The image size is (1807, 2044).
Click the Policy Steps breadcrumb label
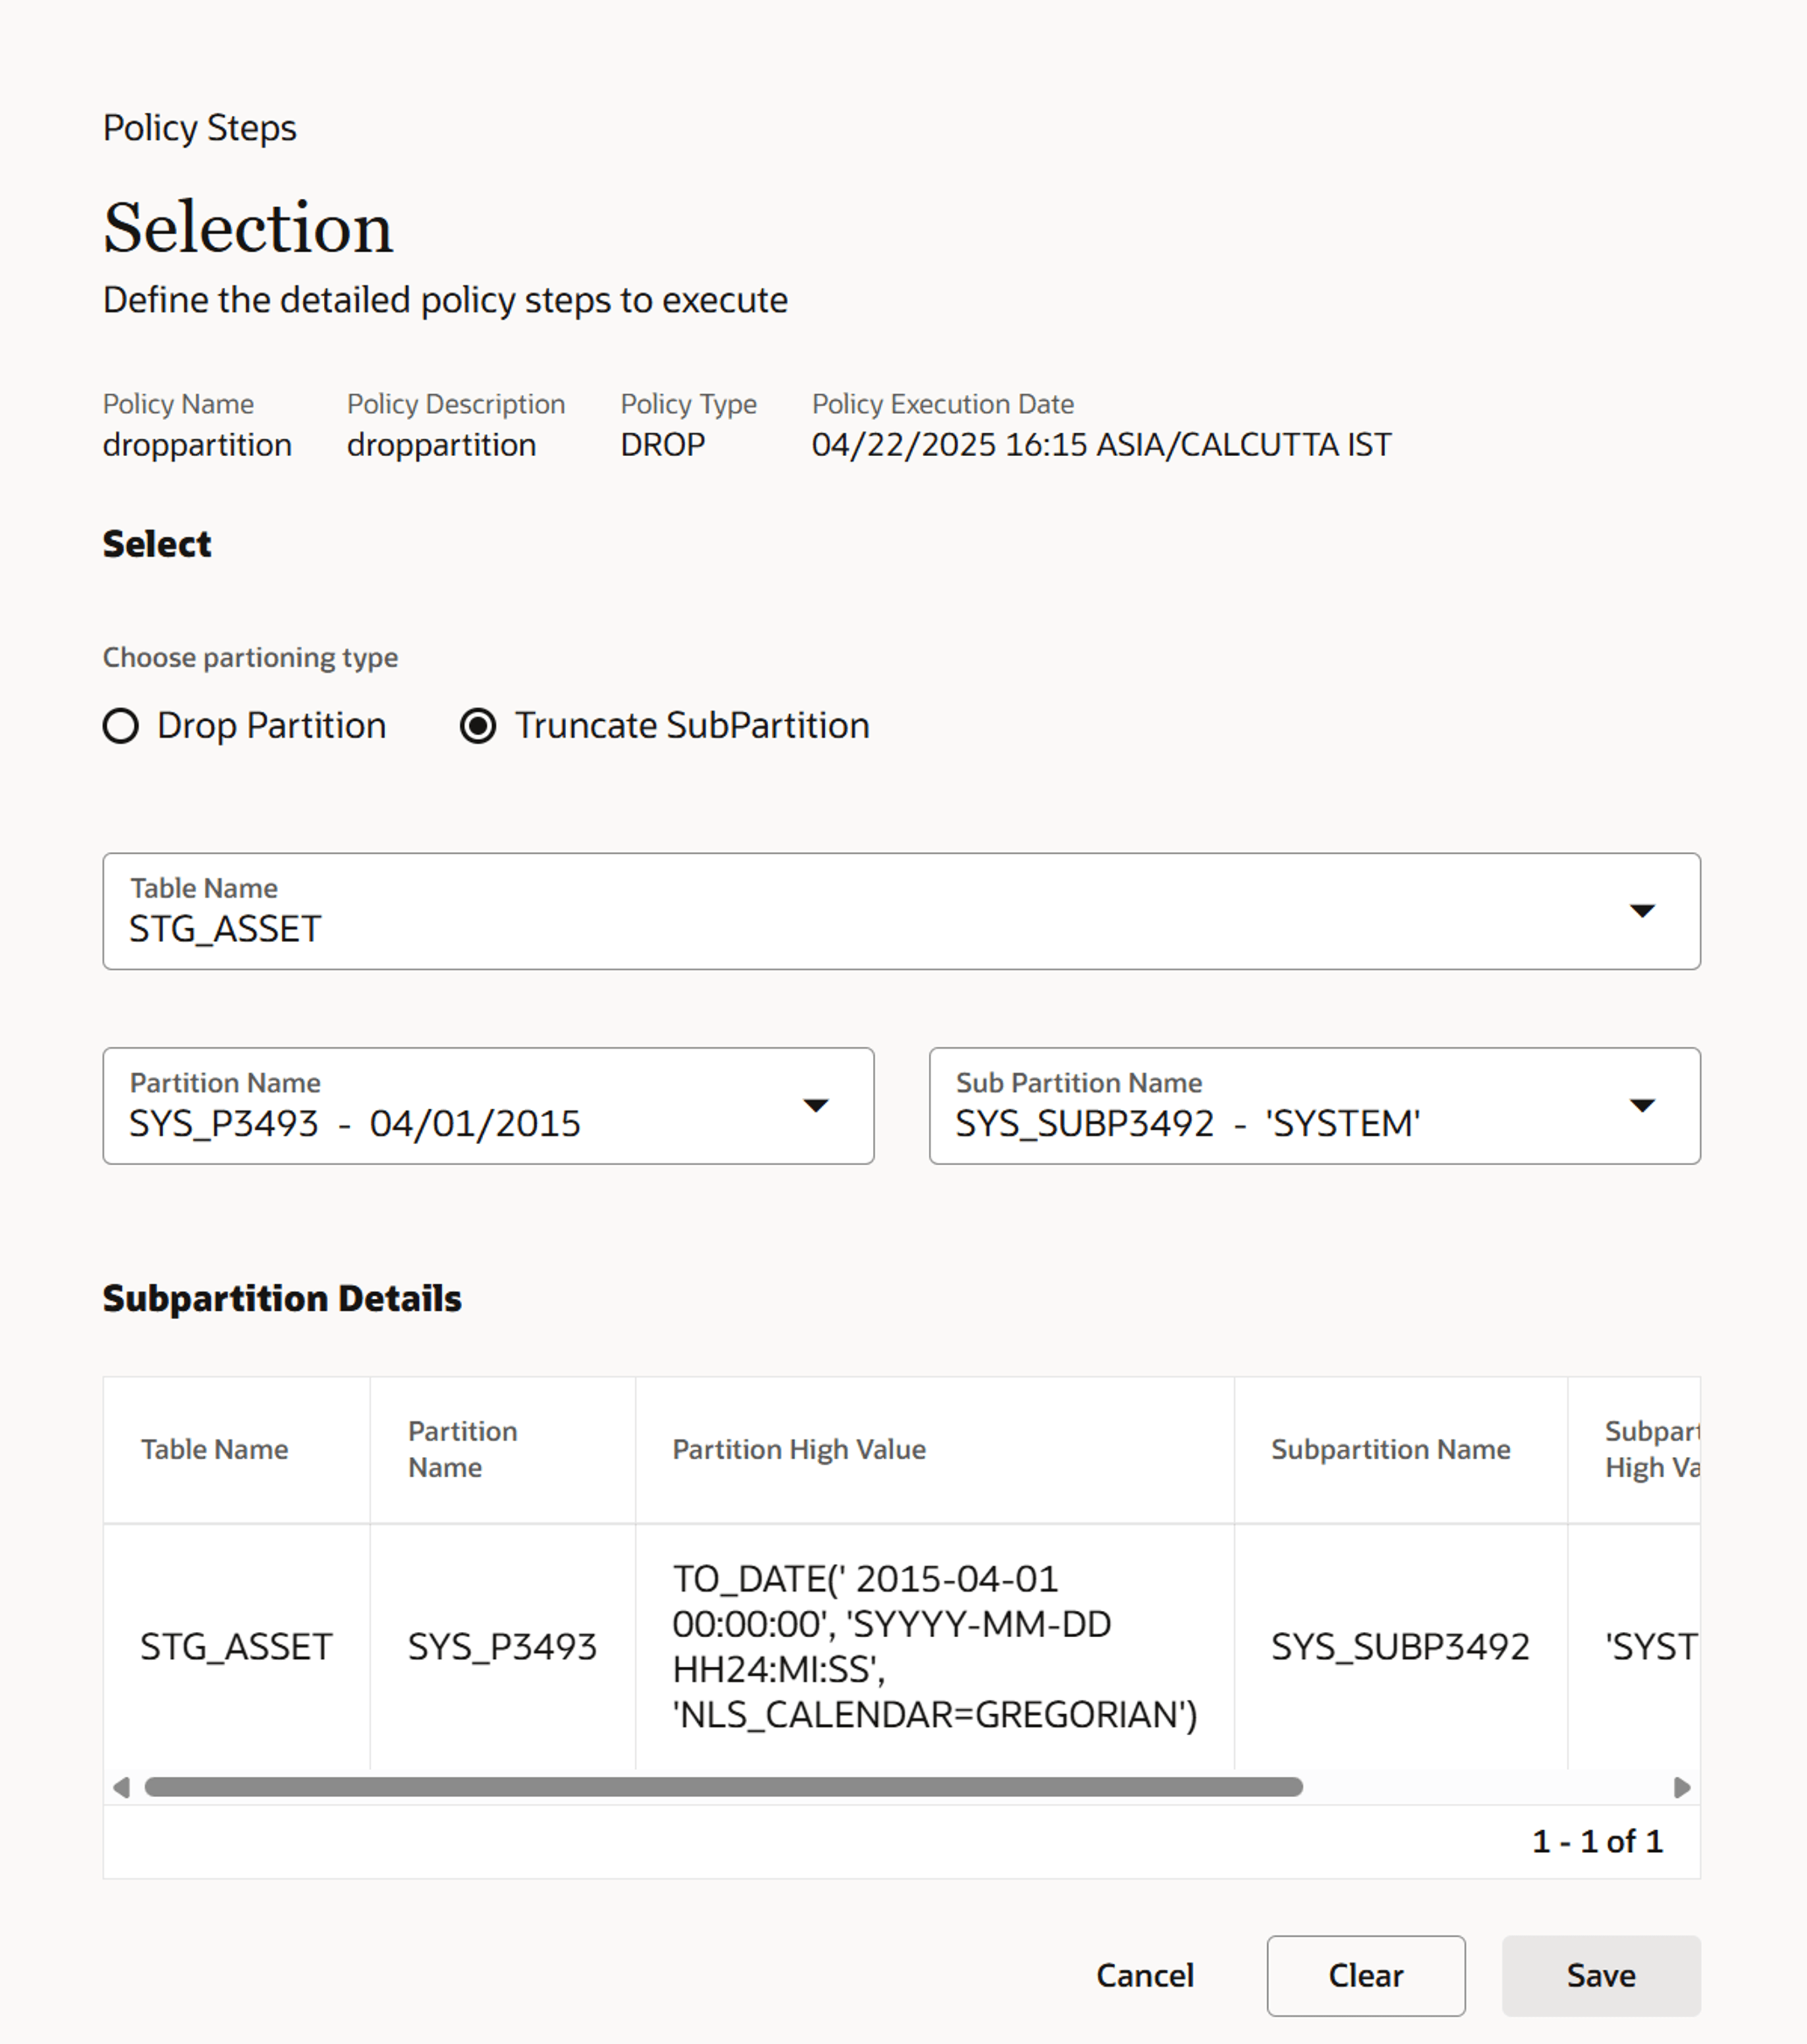[x=199, y=127]
